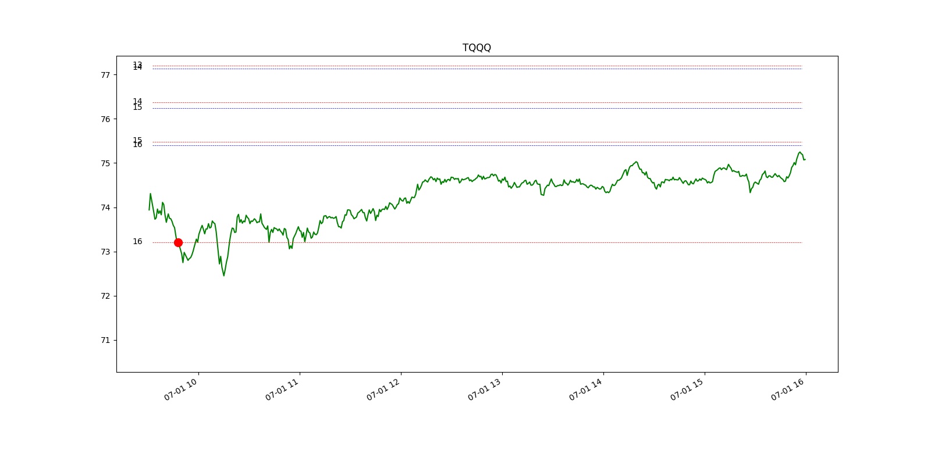Click the y-axis label 75

point(105,163)
